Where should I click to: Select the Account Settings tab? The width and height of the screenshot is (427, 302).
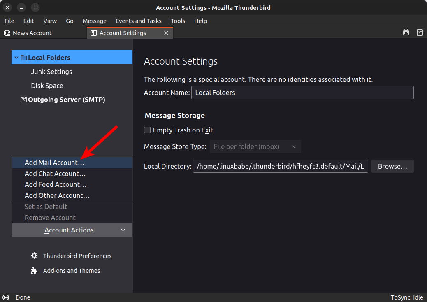[x=130, y=33]
